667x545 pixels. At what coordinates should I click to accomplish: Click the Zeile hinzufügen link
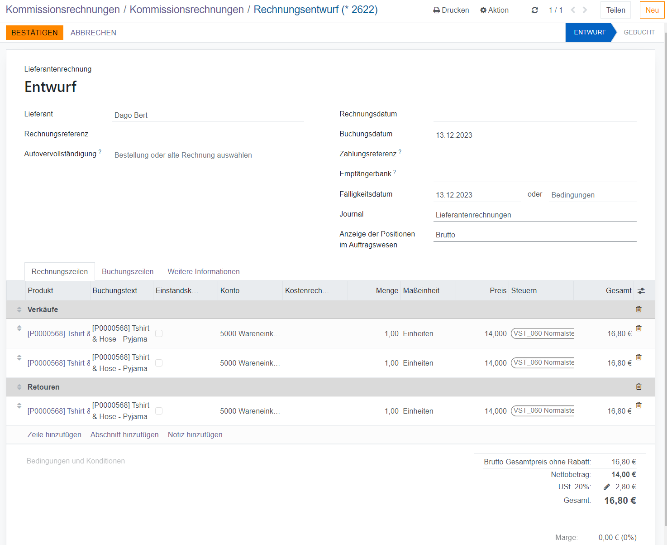pyautogui.click(x=54, y=434)
